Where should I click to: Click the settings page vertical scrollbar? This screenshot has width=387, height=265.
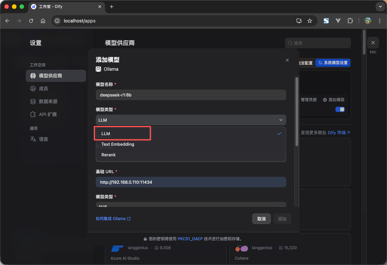(364, 42)
